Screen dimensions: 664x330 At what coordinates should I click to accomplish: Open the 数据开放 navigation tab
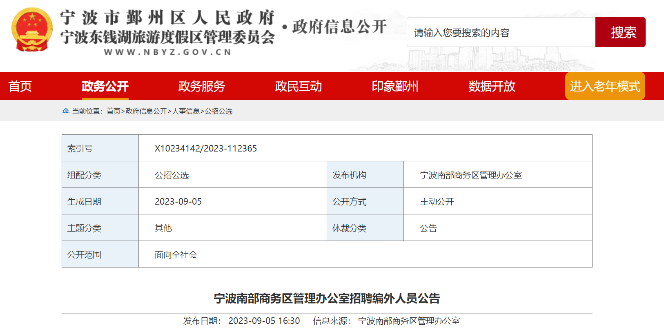(492, 86)
